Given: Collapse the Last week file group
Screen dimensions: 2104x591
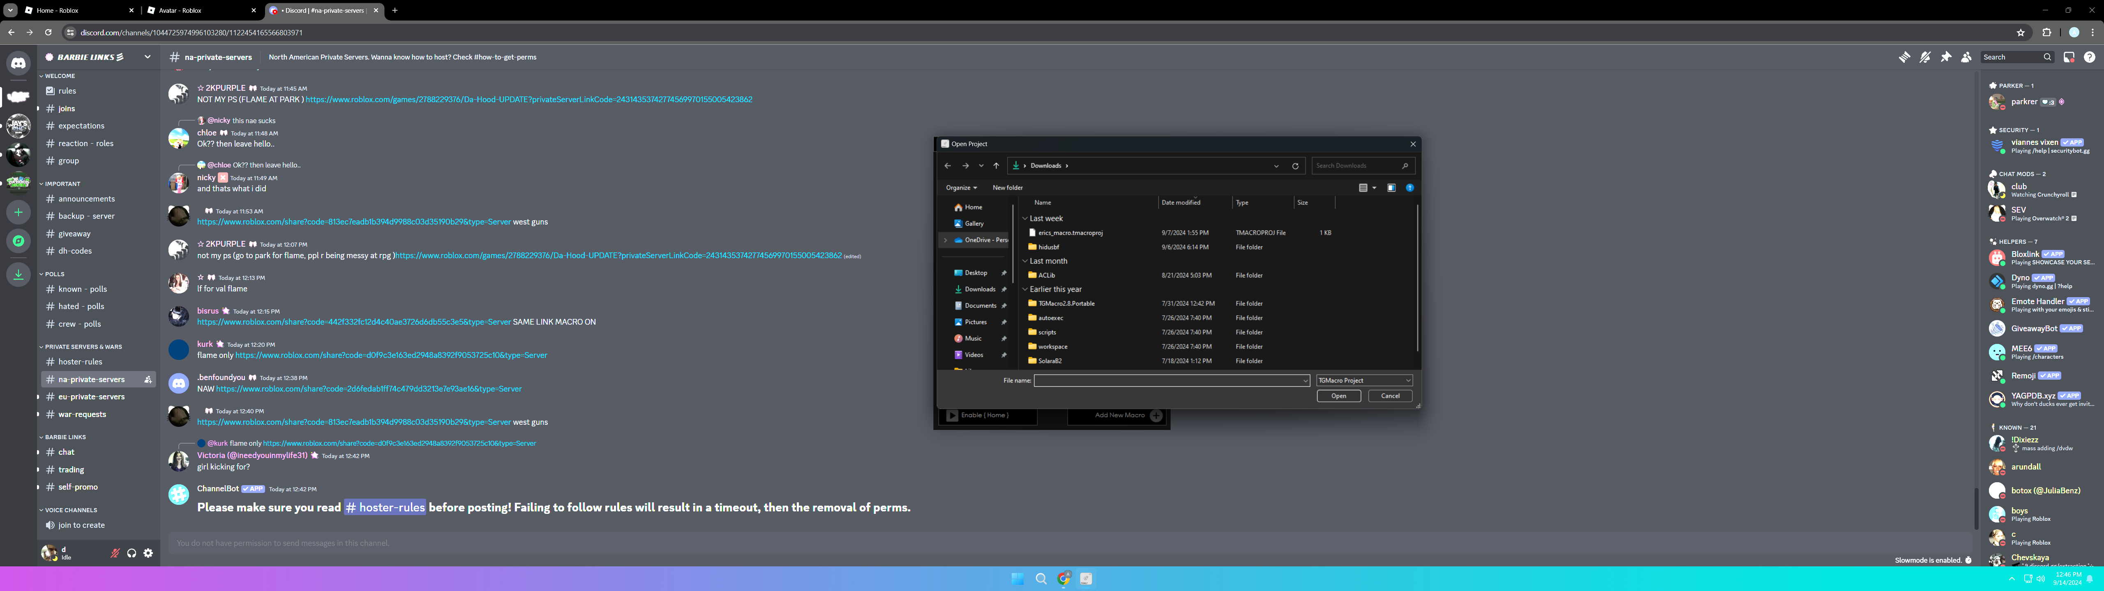Looking at the screenshot, I should (x=1025, y=219).
